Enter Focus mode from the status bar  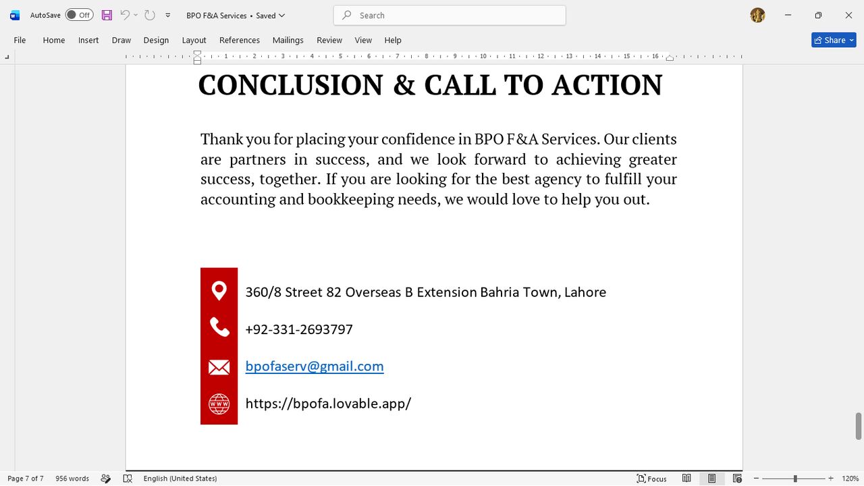[652, 479]
